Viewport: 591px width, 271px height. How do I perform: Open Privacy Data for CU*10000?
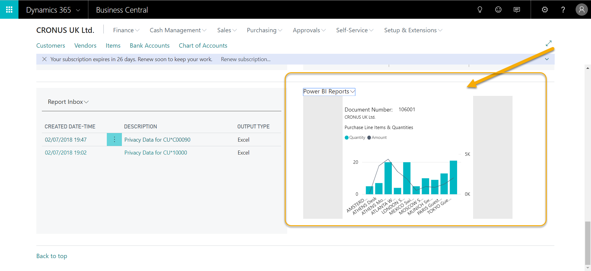pos(155,153)
